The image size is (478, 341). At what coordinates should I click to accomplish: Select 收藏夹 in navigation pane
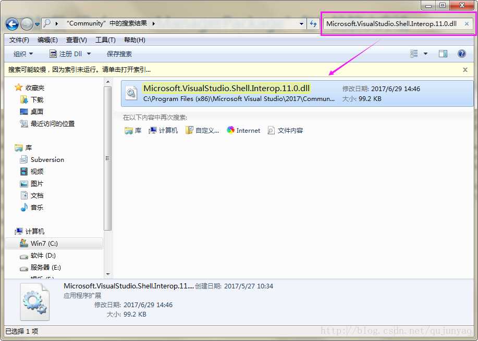click(x=30, y=87)
